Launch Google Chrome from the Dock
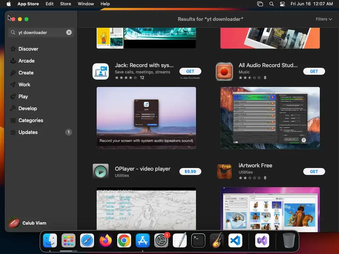 point(124,240)
